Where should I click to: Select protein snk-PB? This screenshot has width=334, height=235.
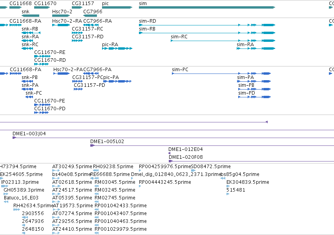coord(27,81)
